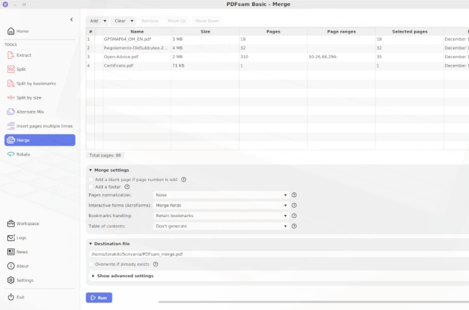Open the Alternate Mix tool icon
This screenshot has width=469, height=310.
coord(11,112)
